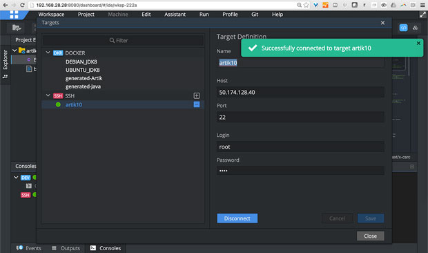Click the green status dot of artik10

[58, 104]
